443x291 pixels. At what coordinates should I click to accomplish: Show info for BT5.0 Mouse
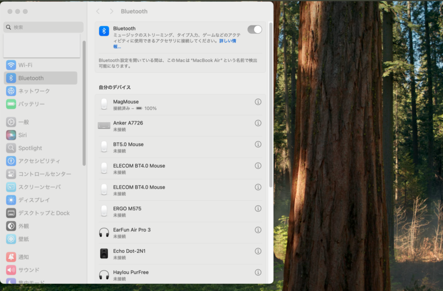tap(257, 144)
